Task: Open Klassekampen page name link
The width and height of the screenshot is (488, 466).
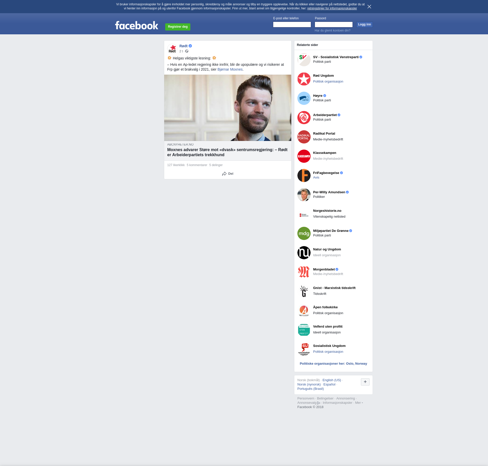Action: (325, 153)
